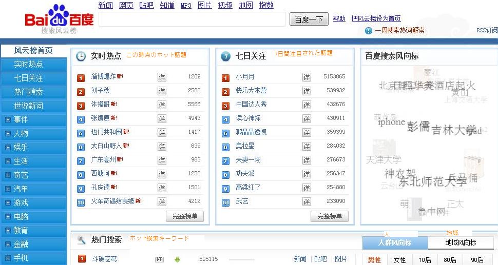Click detail icon for 淄博爆炸 row
This screenshot has height=265, width=498.
(x=162, y=77)
